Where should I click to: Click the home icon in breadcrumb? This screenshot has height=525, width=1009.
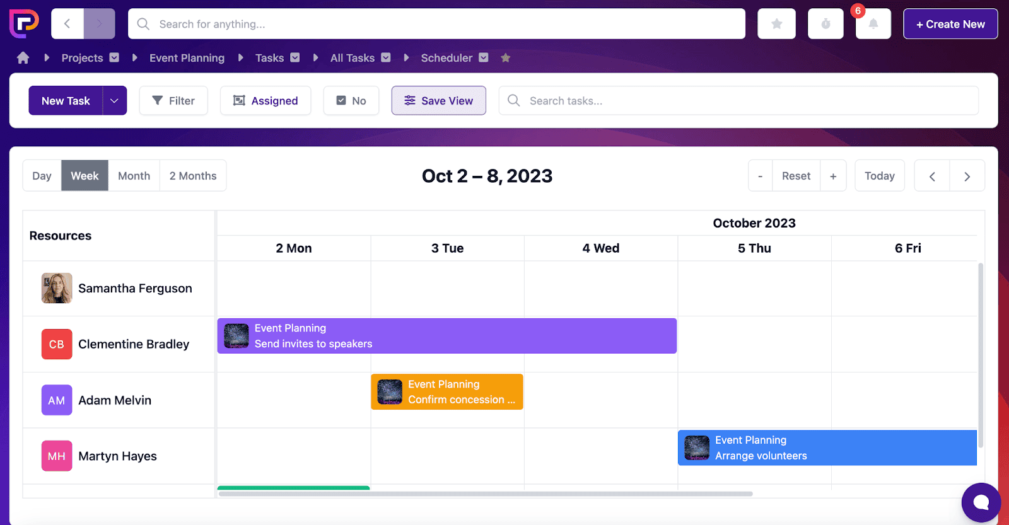23,58
